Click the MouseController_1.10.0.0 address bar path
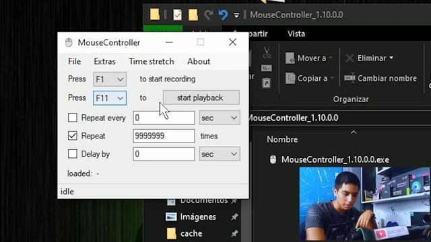431x242 pixels. tap(293, 118)
